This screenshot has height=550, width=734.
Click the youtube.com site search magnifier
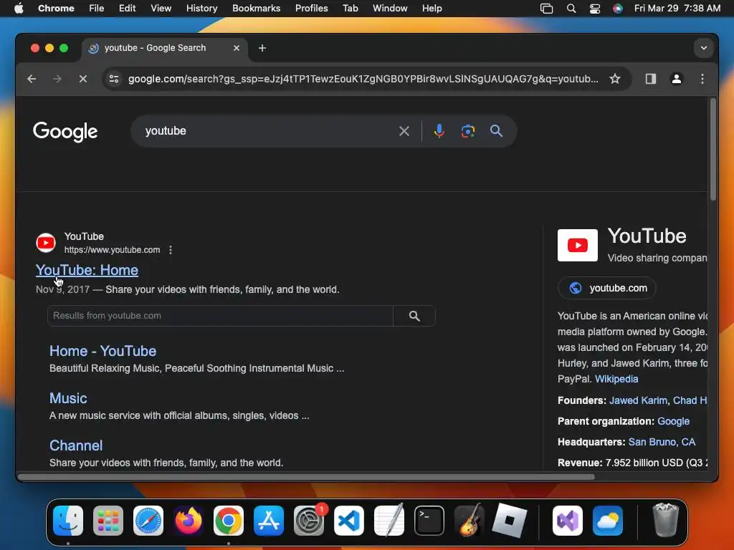pyautogui.click(x=414, y=316)
